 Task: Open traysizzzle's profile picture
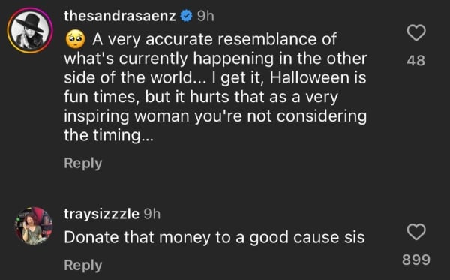point(34,226)
